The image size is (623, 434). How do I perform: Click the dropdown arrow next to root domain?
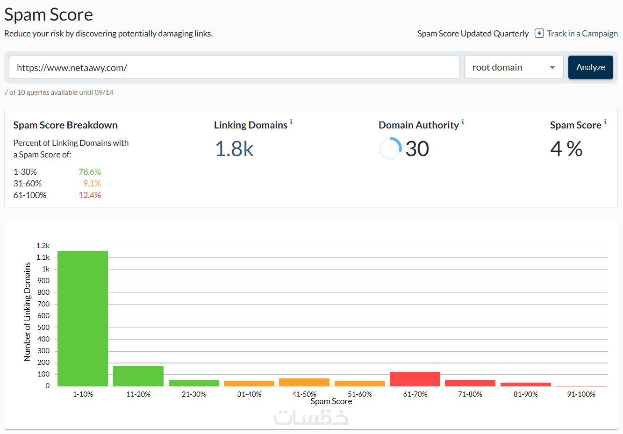tap(552, 67)
